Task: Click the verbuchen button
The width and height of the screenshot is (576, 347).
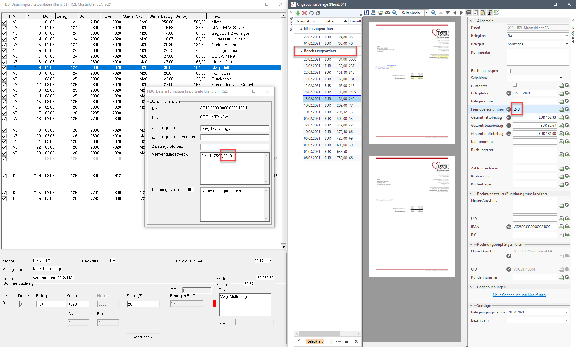Action: 142,337
